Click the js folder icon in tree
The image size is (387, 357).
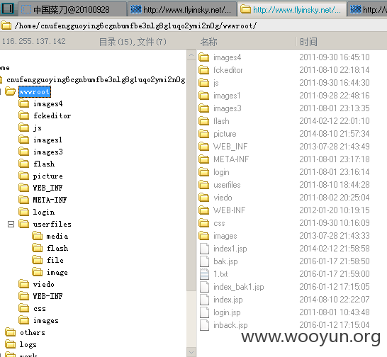click(x=23, y=127)
